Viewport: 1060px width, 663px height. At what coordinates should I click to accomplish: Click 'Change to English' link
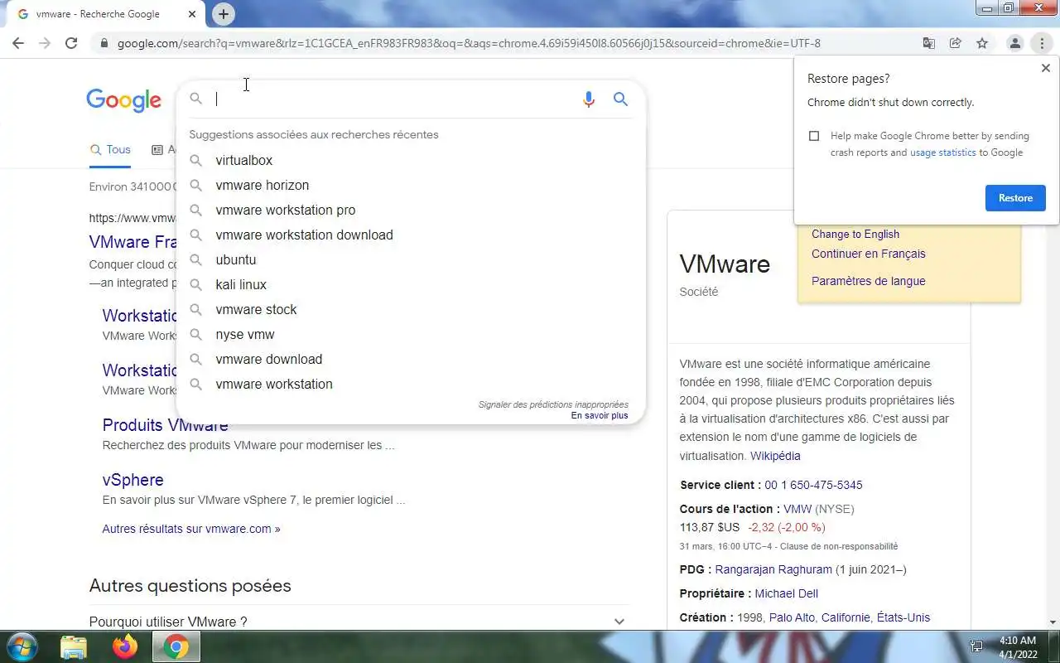[855, 234]
